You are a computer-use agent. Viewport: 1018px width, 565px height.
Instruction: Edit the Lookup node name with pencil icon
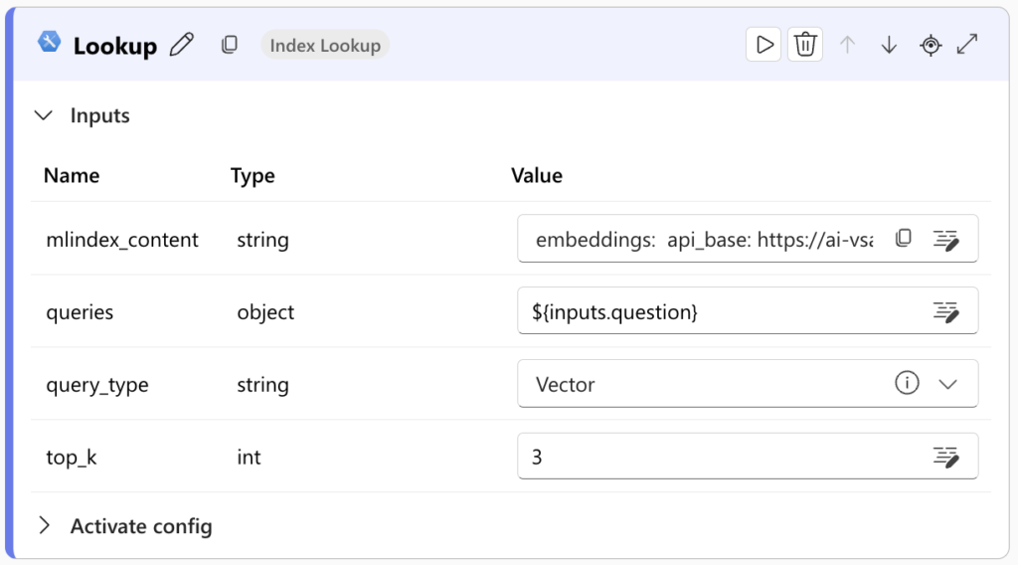coord(182,45)
